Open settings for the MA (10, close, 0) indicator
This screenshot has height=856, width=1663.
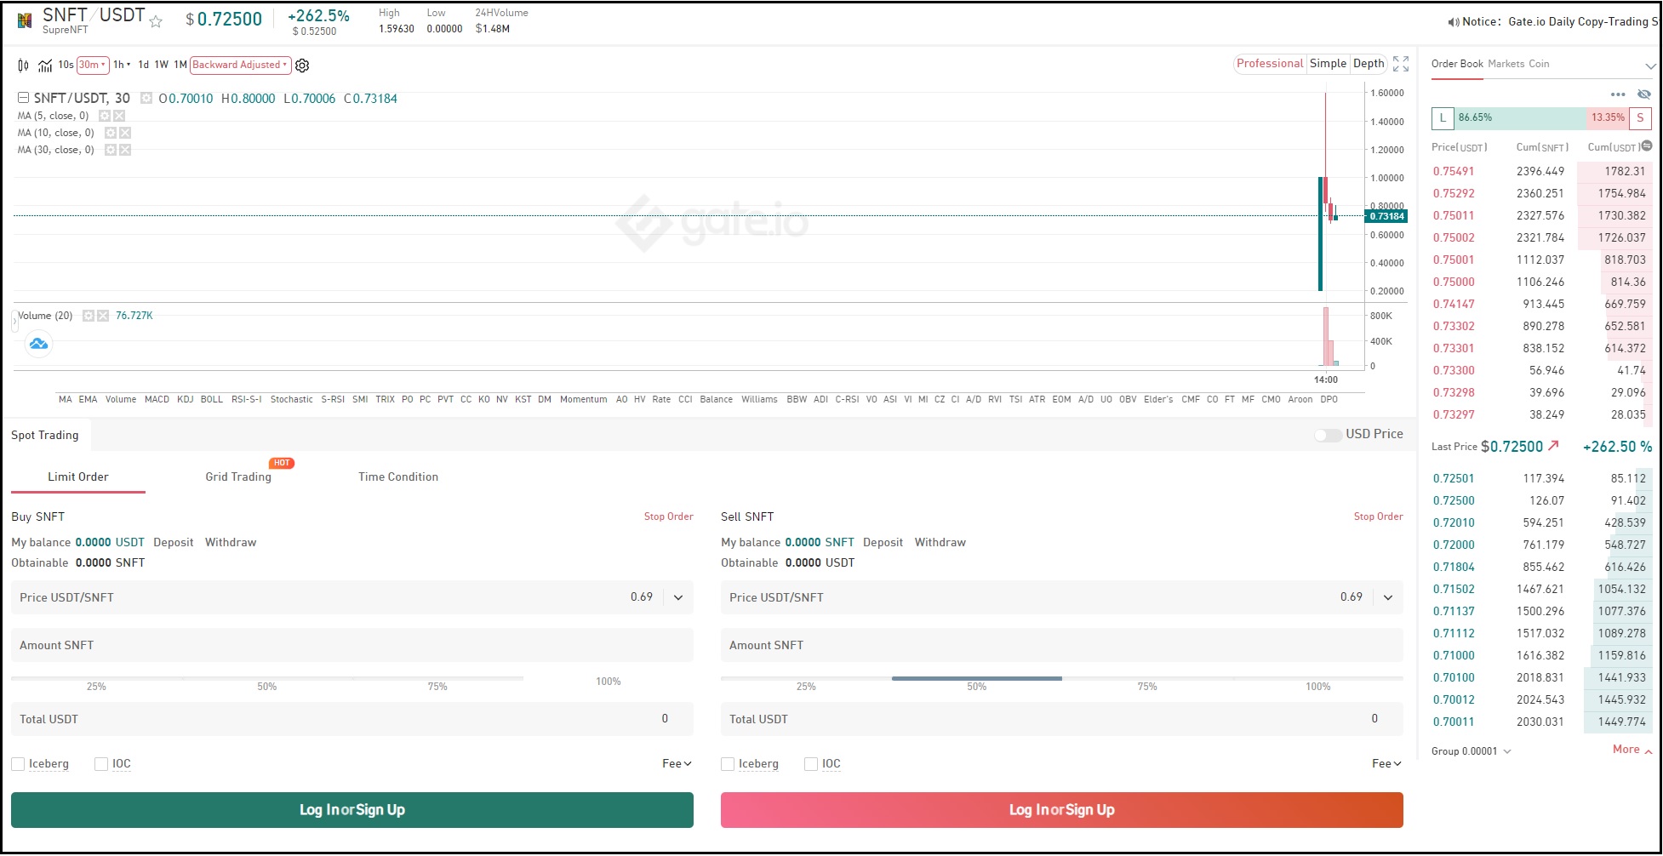110,133
